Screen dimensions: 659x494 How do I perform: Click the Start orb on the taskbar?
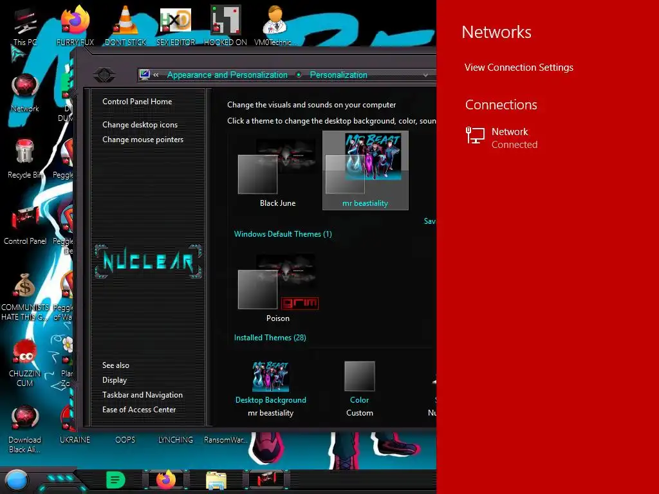click(x=16, y=480)
